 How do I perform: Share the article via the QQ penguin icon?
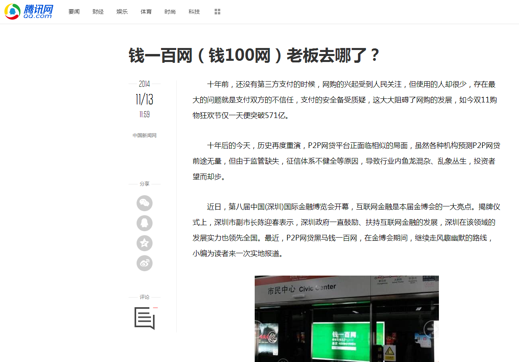coord(145,223)
